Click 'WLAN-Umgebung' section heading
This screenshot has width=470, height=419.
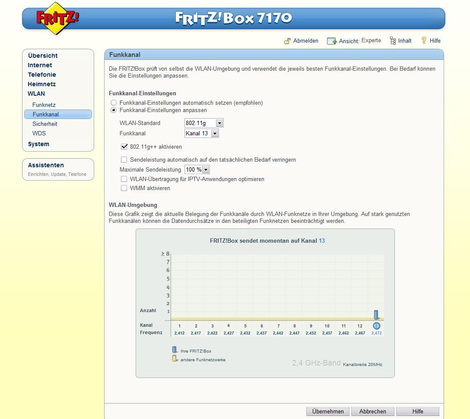[133, 205]
